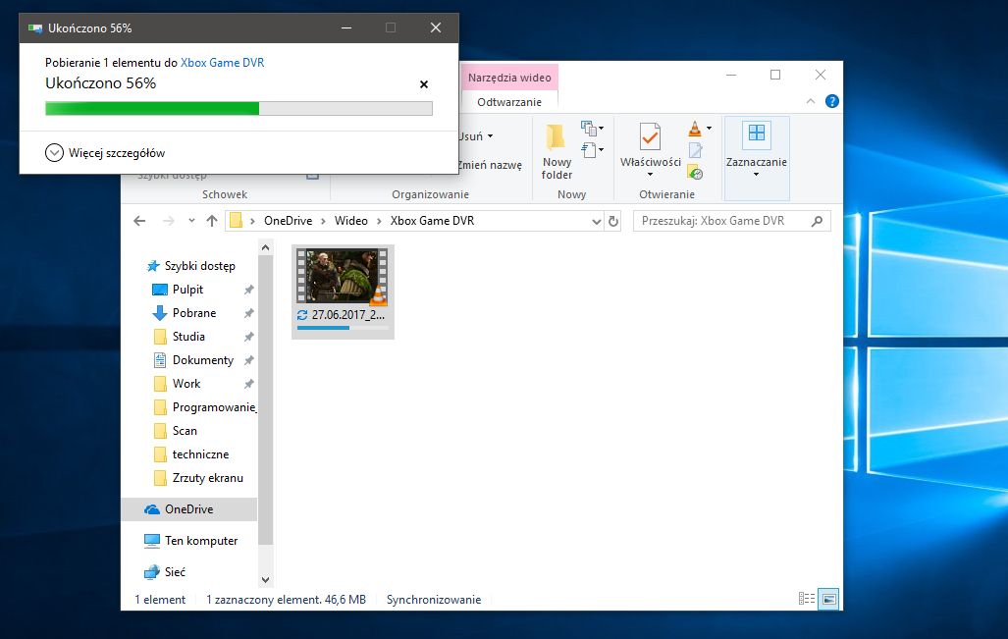Switch to large thumbnails view in status bar
The width and height of the screenshot is (1008, 639).
pyautogui.click(x=828, y=599)
